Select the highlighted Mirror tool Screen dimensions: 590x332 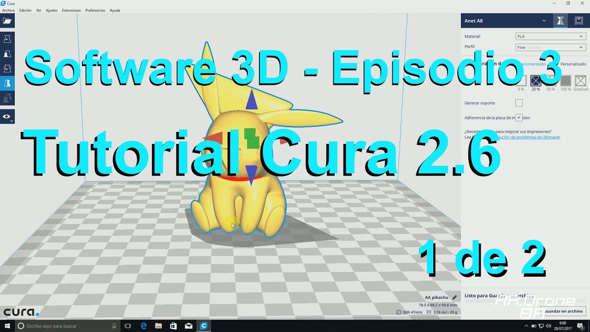[7, 83]
